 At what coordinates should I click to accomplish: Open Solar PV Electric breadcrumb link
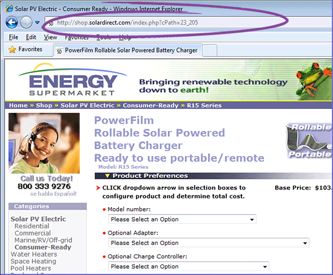click(x=87, y=106)
